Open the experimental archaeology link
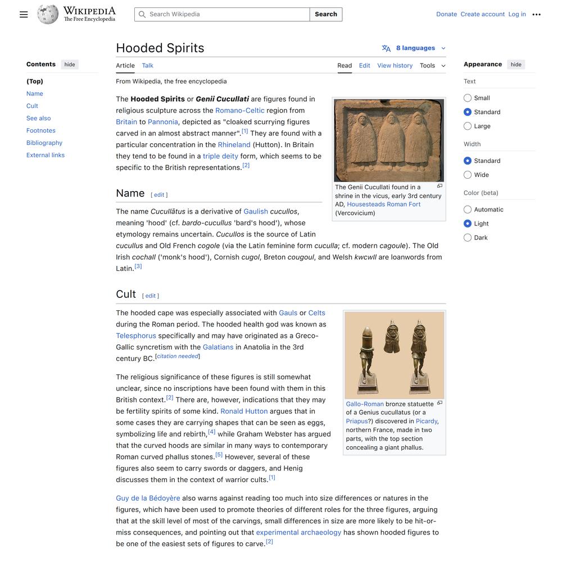Image resolution: width=562 pixels, height=562 pixels. [298, 533]
